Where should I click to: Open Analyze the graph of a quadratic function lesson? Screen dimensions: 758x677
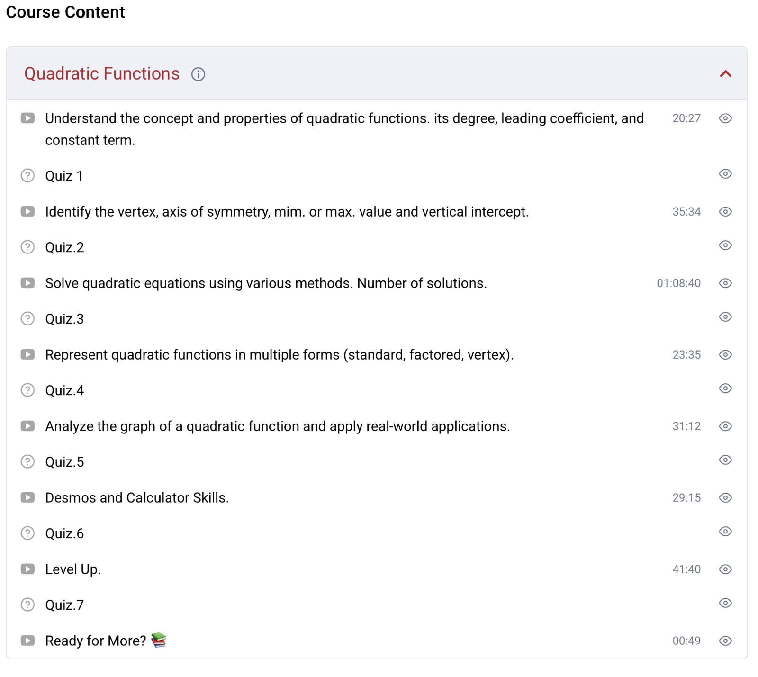click(277, 426)
